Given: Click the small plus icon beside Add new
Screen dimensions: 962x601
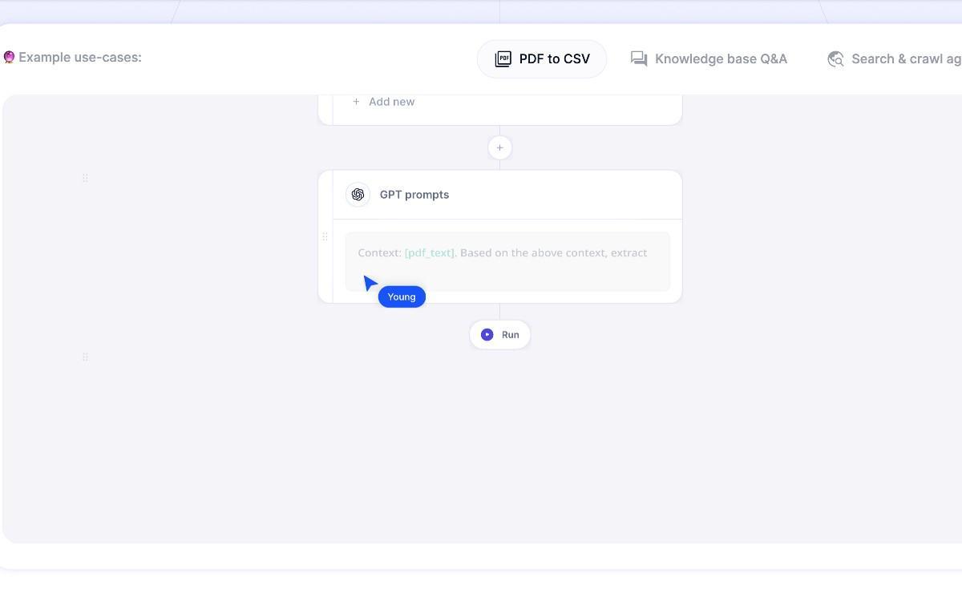Looking at the screenshot, I should (x=356, y=102).
